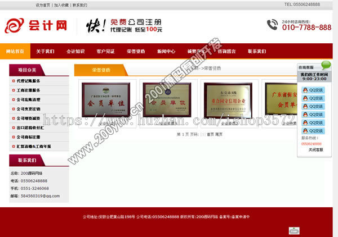Open the 广东省保安 plaque thumbnail
Image resolution: width=338 pixels, height=237 pixels.
281,99
